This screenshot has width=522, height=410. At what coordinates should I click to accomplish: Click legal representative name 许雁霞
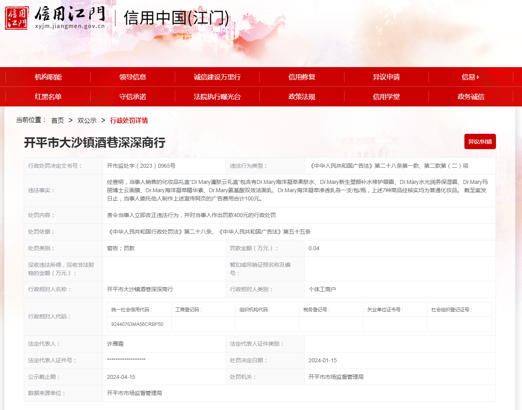tap(115, 344)
